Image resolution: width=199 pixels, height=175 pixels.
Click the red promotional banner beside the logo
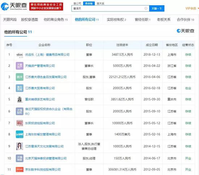(46, 7)
